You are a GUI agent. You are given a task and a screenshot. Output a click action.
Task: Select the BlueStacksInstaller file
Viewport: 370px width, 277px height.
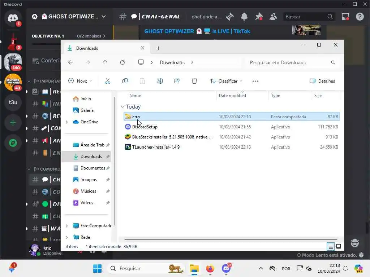[232, 137]
